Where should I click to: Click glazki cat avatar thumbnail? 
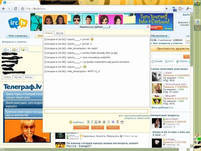click(x=157, y=76)
